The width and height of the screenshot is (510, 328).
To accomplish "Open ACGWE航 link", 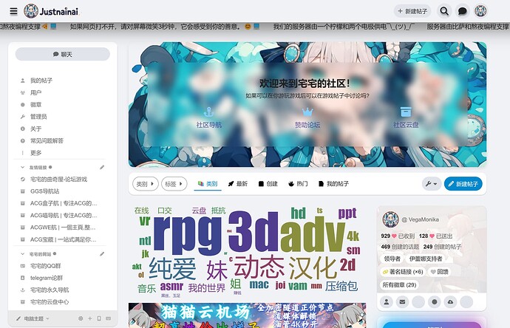I will 62,228.
